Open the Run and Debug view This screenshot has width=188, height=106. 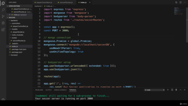[3, 23]
